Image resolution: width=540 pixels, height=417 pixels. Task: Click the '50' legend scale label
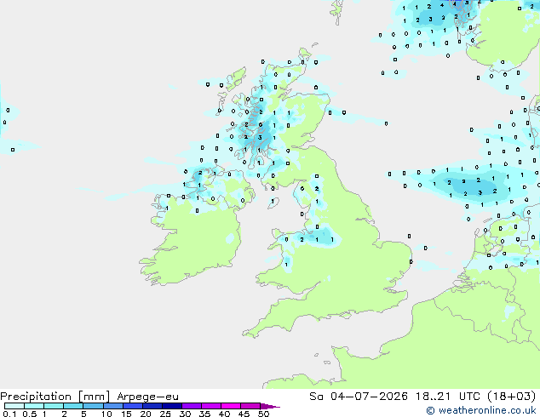263,414
